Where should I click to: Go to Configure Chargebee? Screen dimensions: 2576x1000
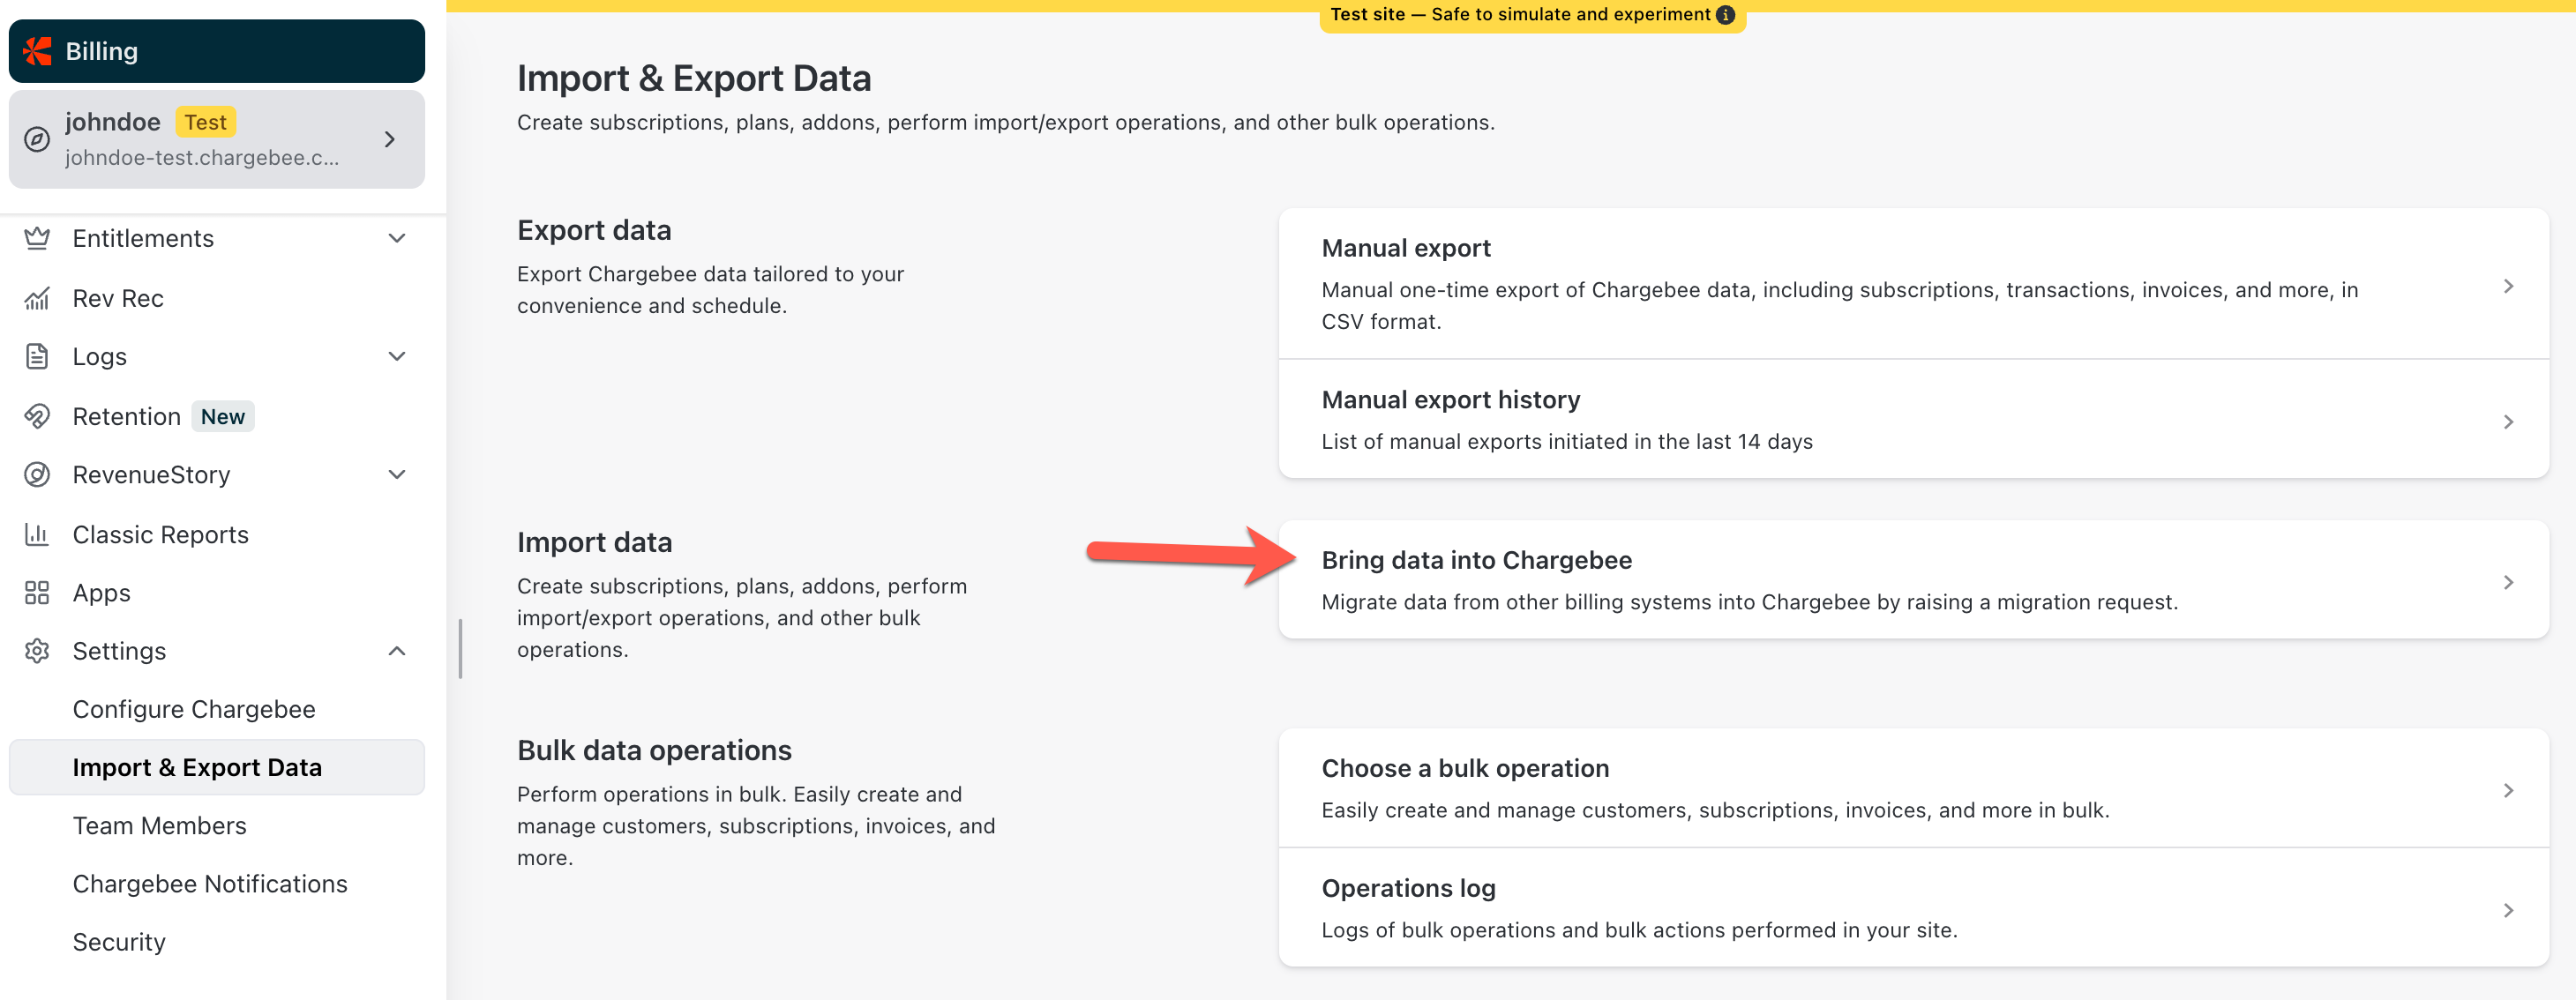194,709
